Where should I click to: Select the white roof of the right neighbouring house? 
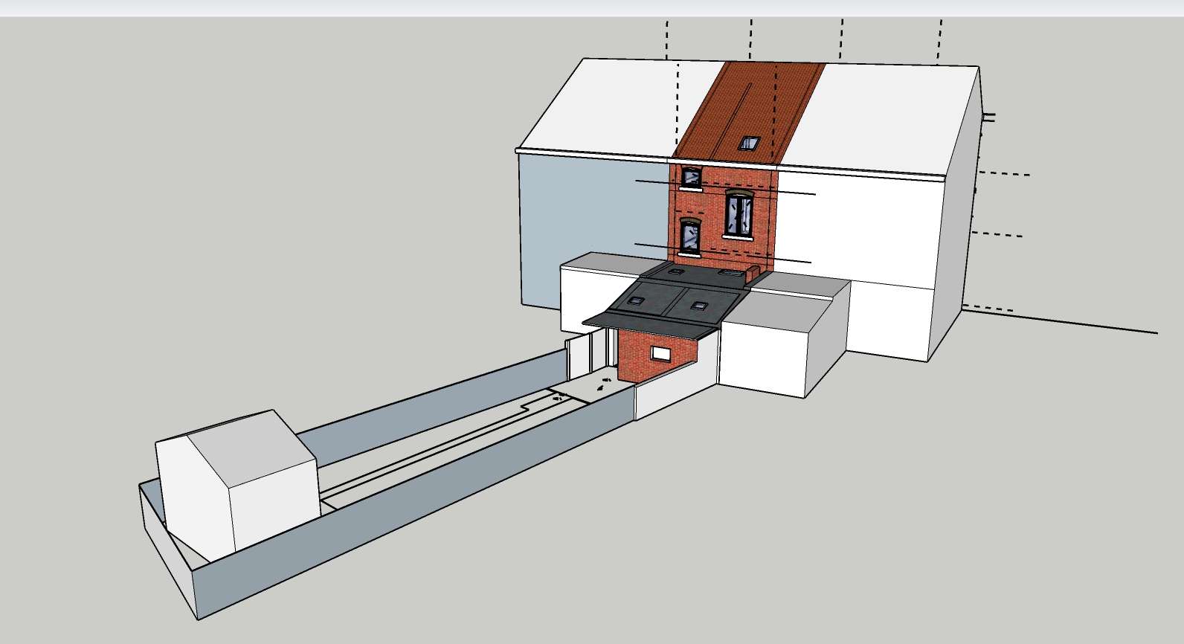(881, 119)
